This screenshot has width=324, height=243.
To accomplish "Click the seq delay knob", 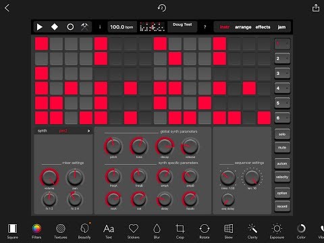I will (x=227, y=199).
